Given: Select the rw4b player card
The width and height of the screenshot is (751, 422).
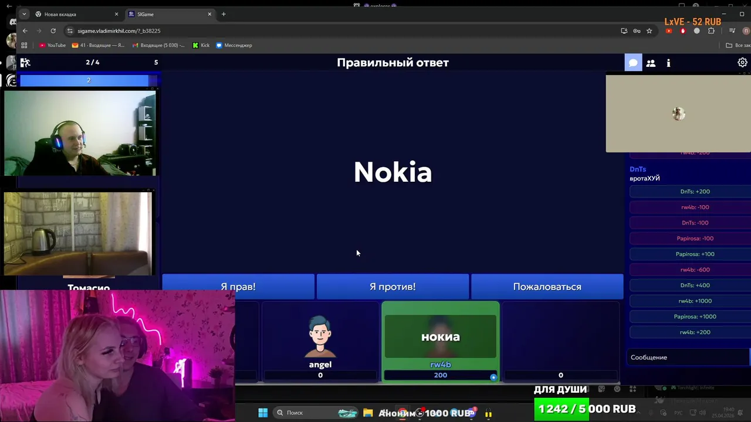Looking at the screenshot, I should [441, 342].
